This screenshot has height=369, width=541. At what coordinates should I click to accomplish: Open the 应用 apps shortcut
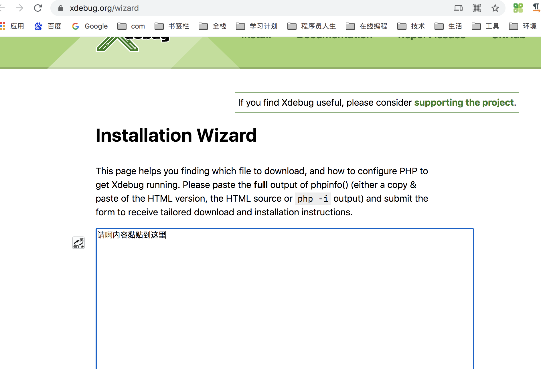12,26
